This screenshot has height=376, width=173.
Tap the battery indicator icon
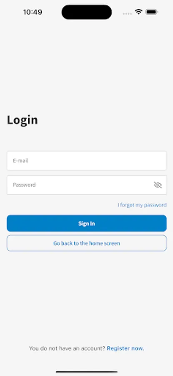[151, 12]
